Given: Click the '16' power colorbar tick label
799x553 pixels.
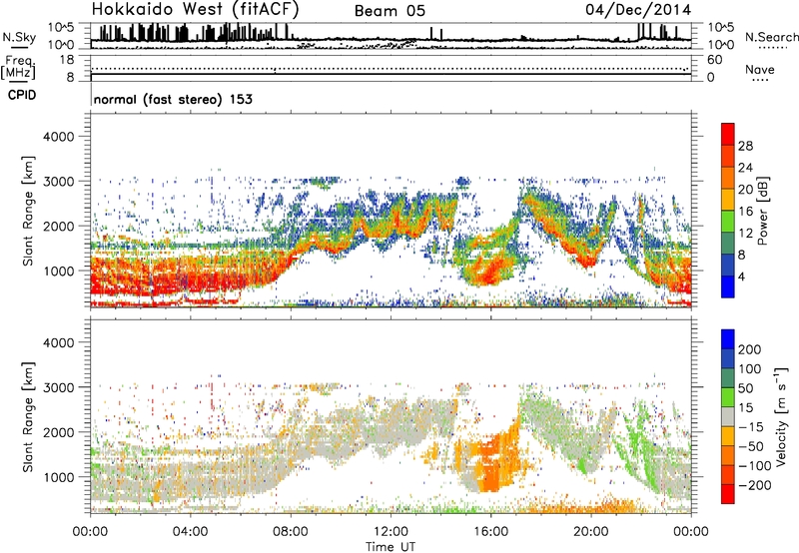Looking at the screenshot, I should coord(745,212).
